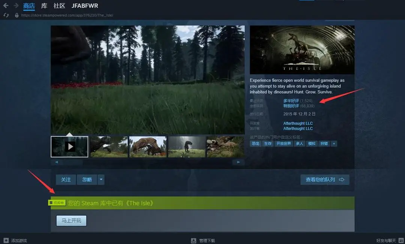Select the misty standing dinosaur screenshot thumbnail
405x244 pixels.
187,147
